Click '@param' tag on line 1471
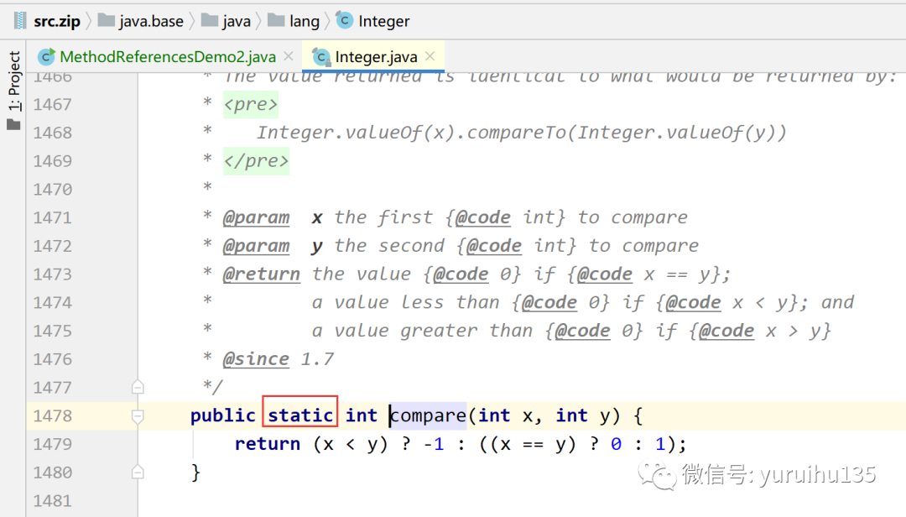Viewport: 906px width, 517px height. click(256, 217)
